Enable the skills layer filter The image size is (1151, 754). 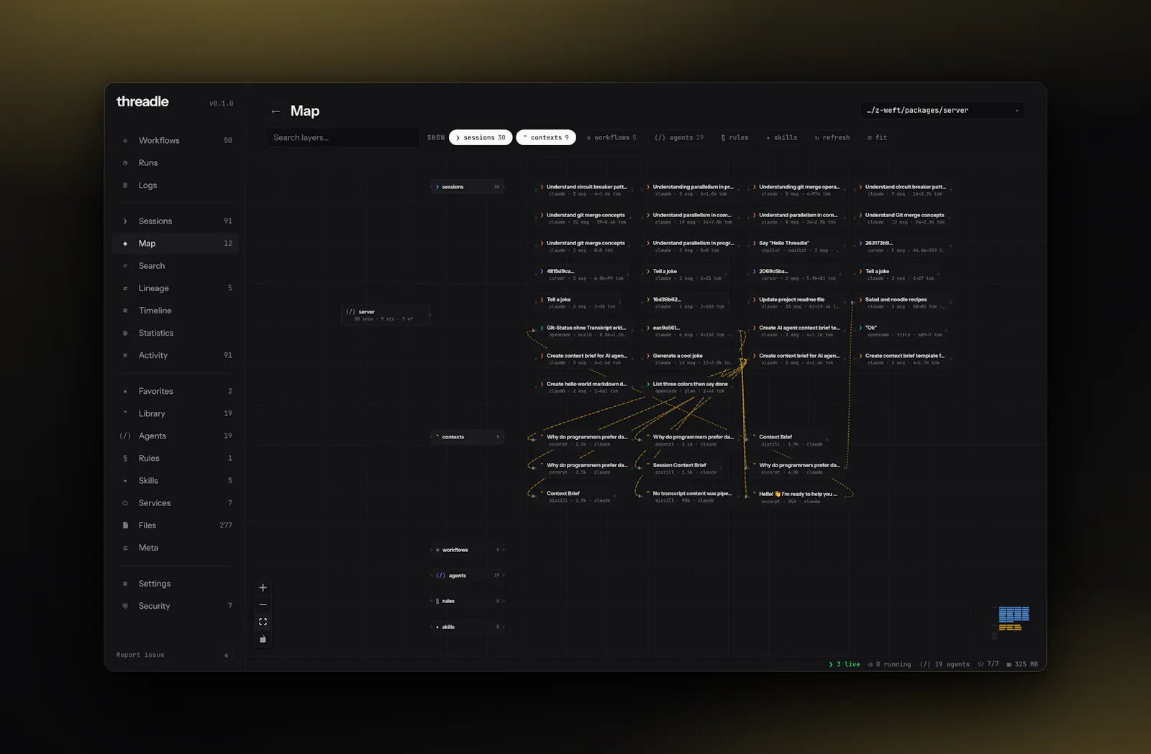coord(781,137)
